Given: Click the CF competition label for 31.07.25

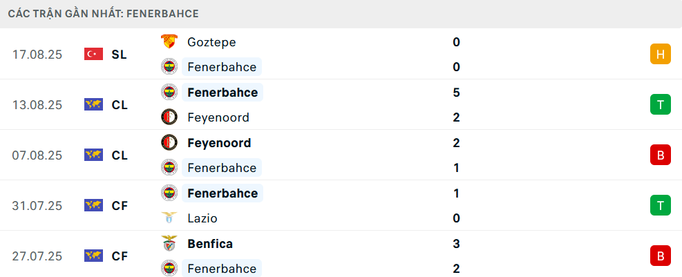Looking at the screenshot, I should click(x=120, y=206).
